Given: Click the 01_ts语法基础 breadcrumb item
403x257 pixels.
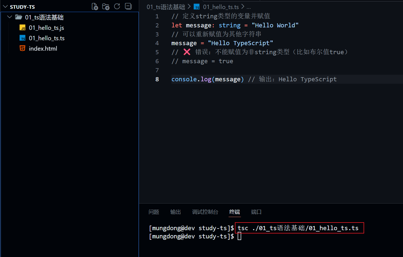Looking at the screenshot, I should tap(165, 7).
